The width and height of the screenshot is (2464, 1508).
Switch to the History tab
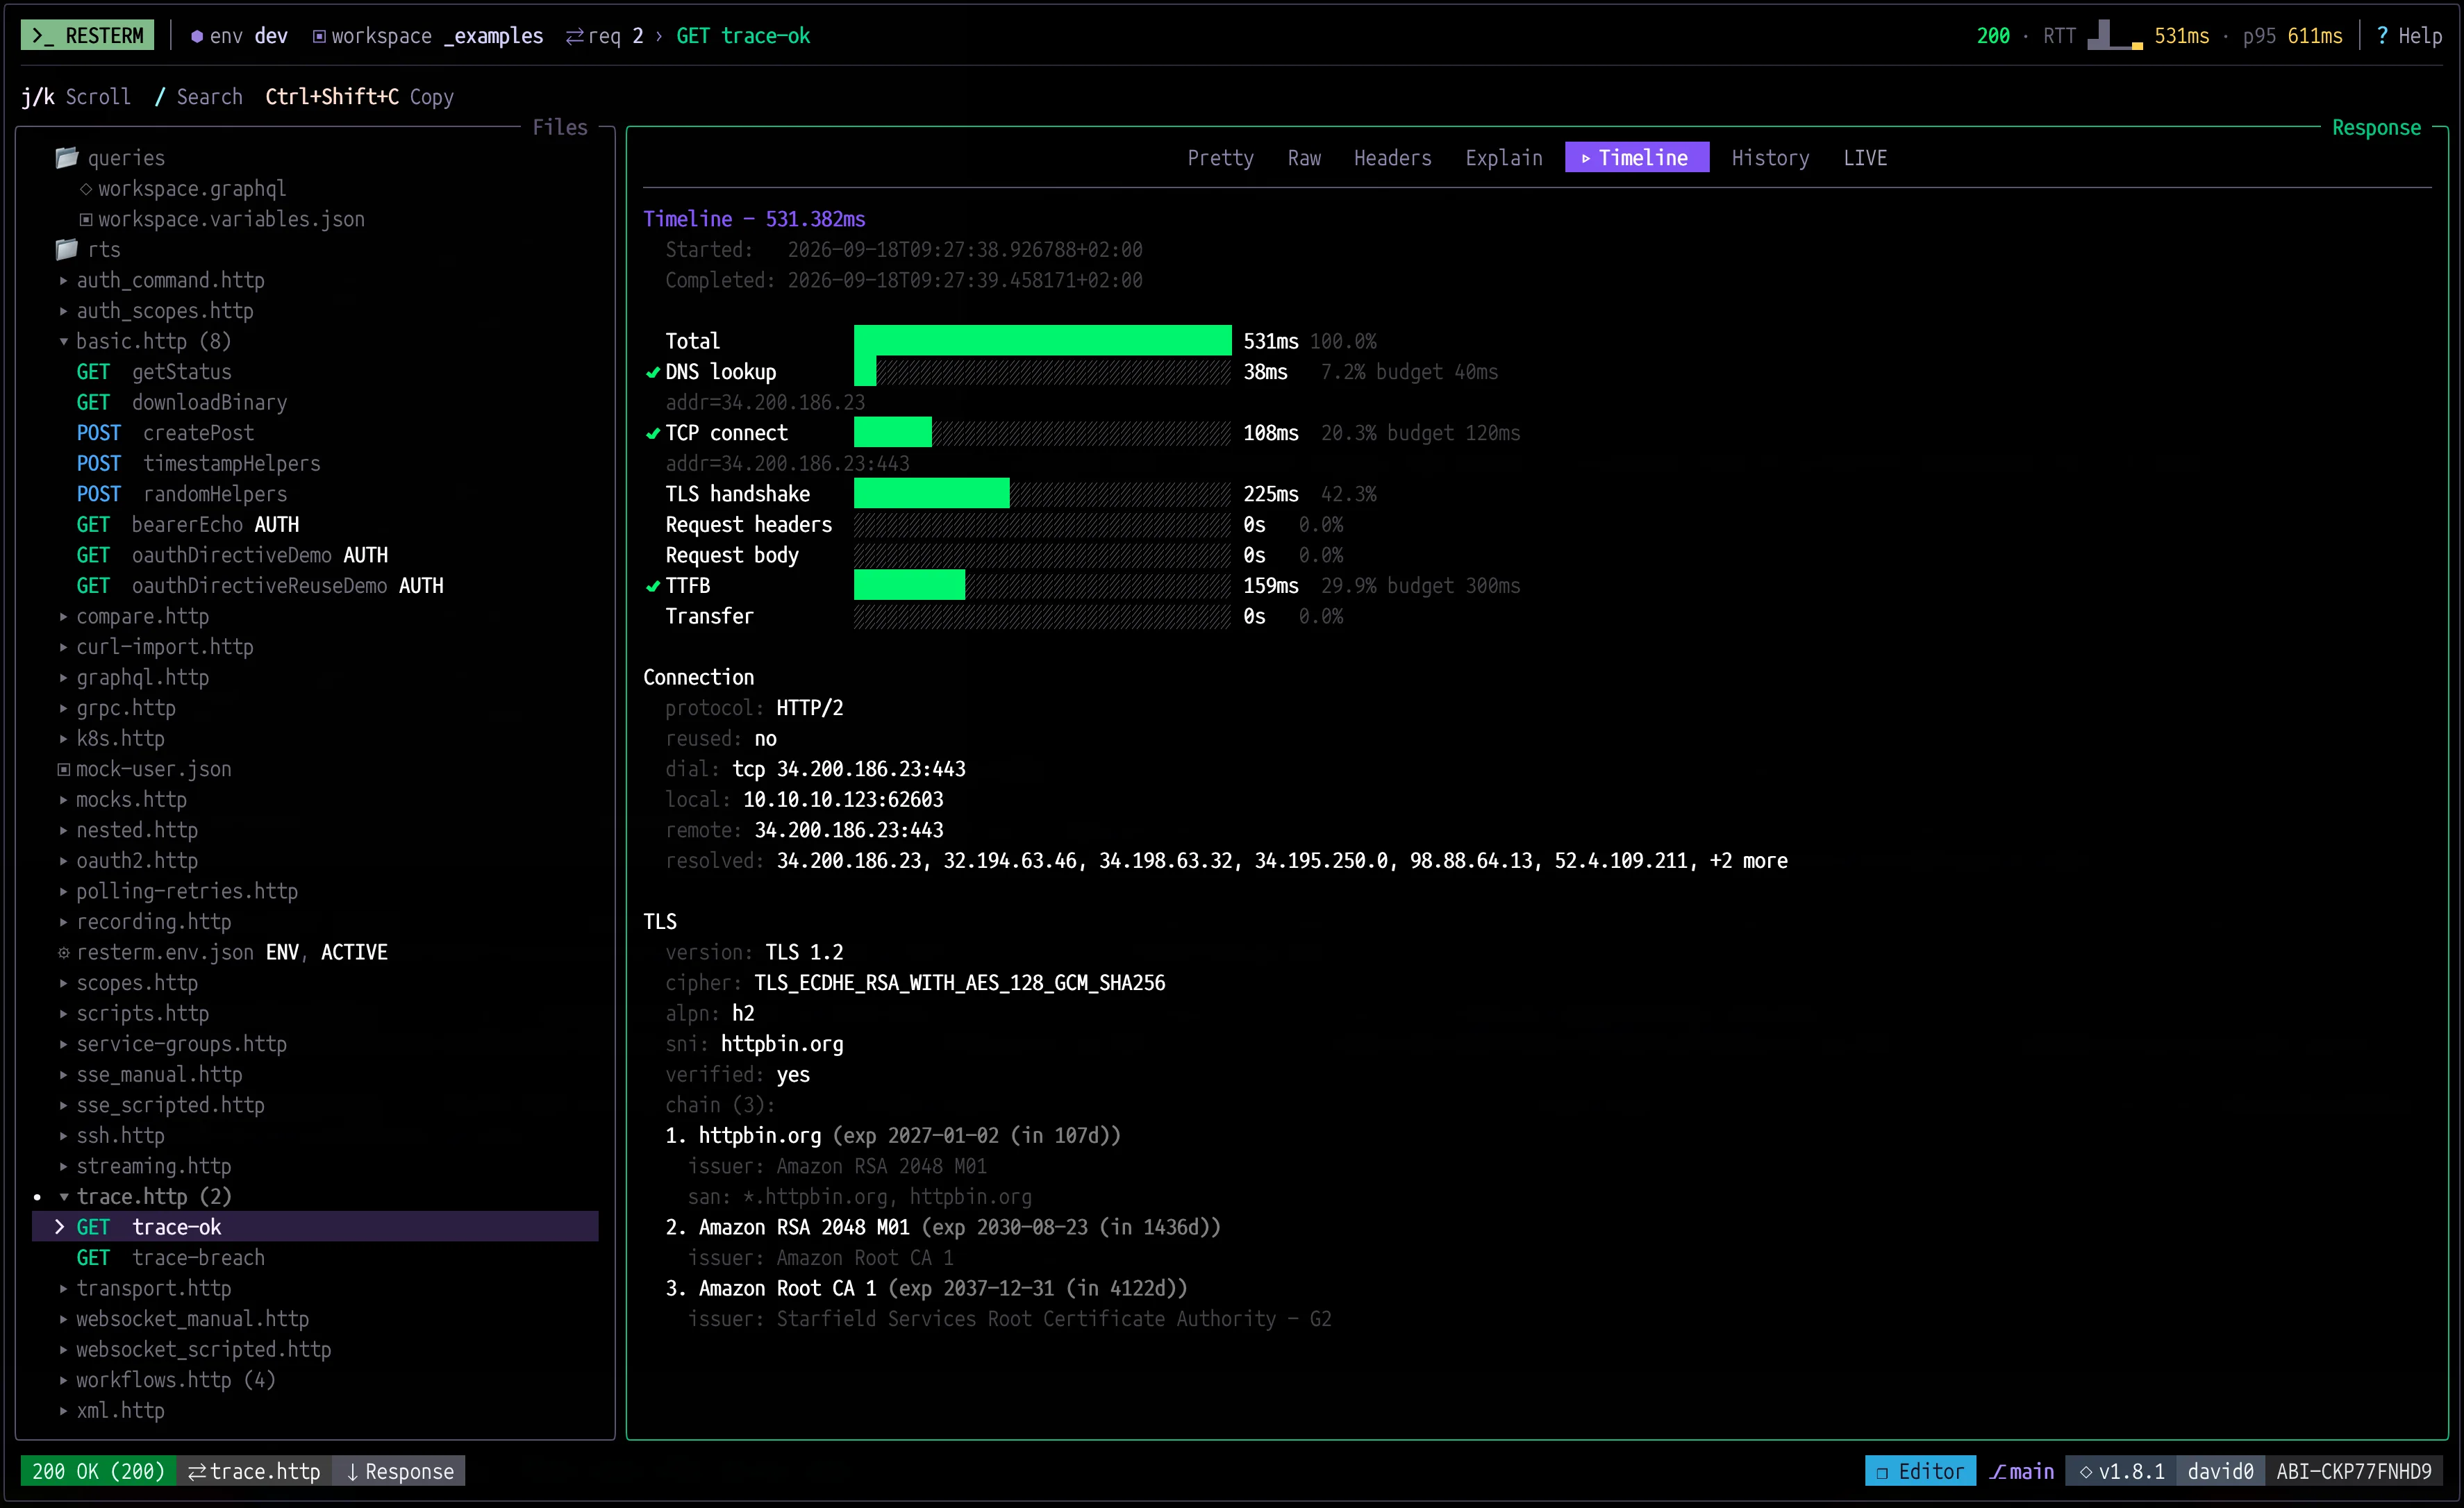pos(1770,158)
